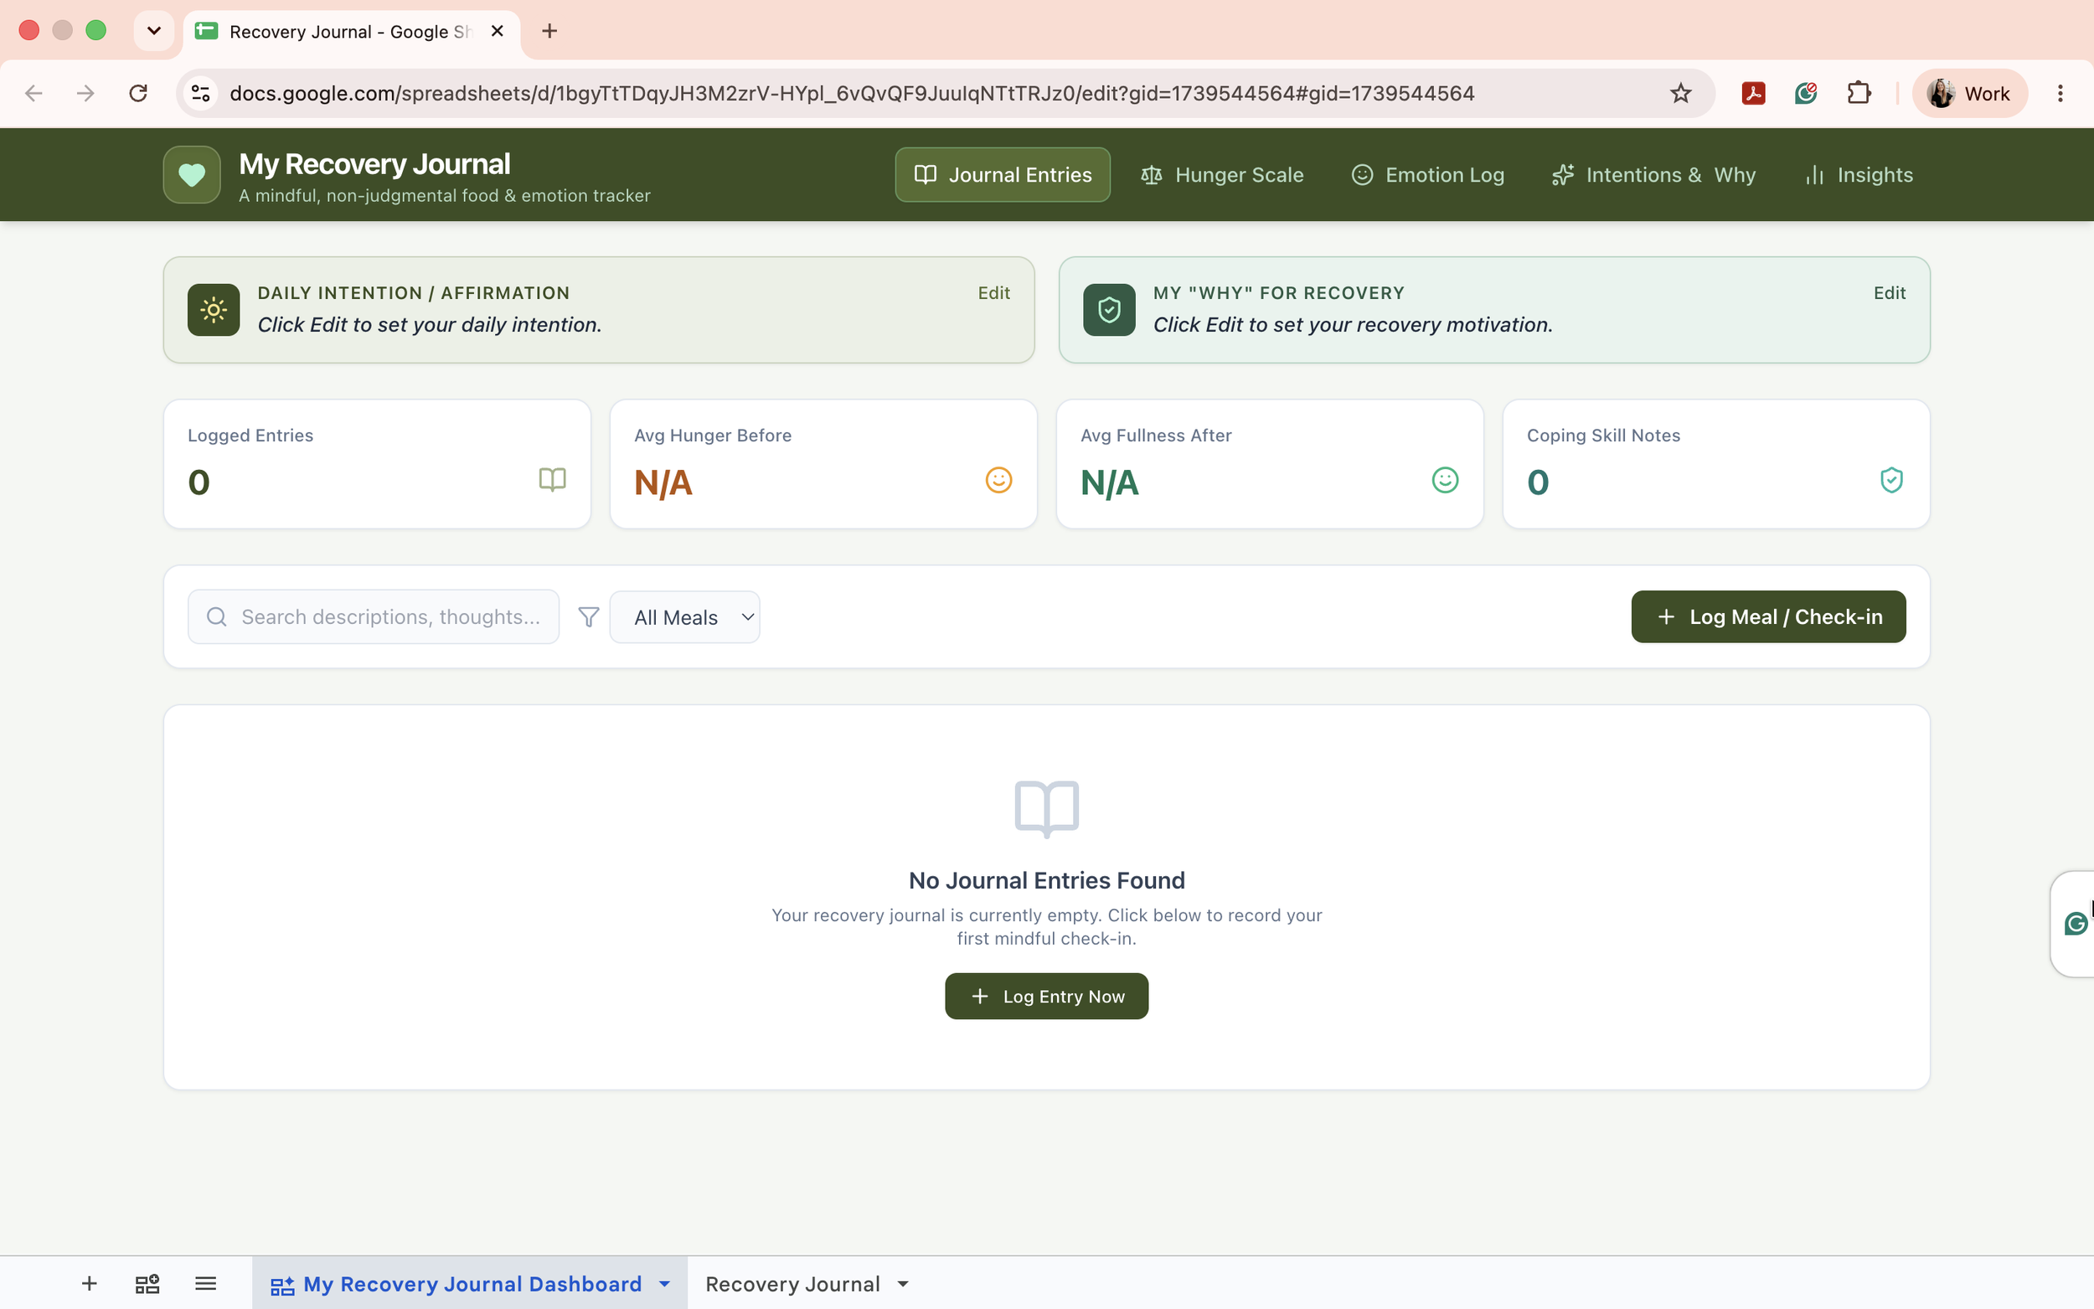Show the Insights tab
This screenshot has width=2094, height=1309.
click(1859, 175)
